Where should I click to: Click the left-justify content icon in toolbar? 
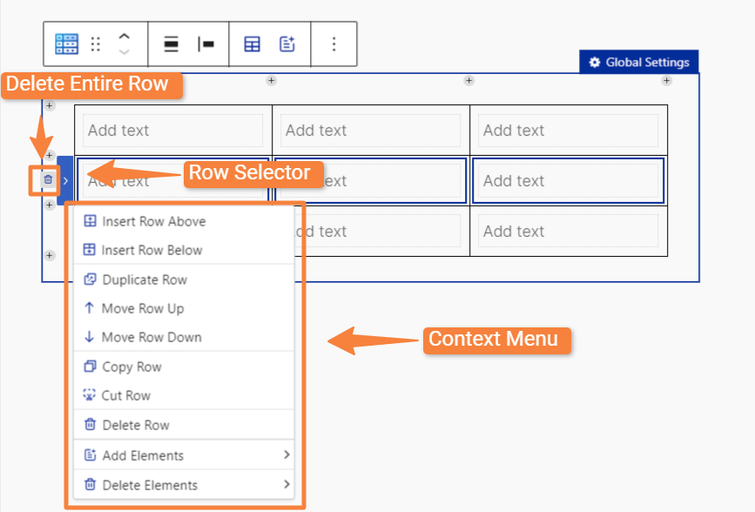[x=206, y=44]
